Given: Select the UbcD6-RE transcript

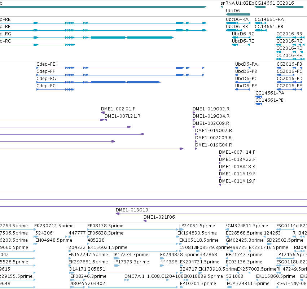Looking at the screenshot, I should tap(241, 45).
